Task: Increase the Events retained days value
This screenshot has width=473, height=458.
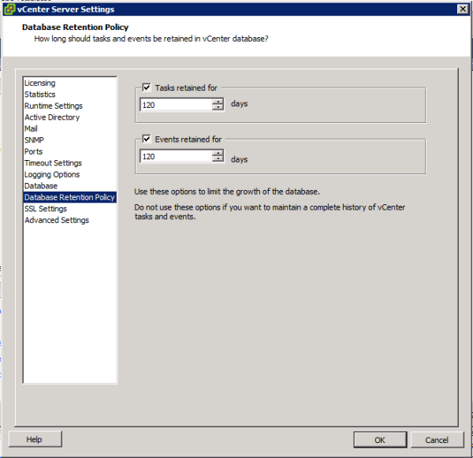Action: click(218, 153)
